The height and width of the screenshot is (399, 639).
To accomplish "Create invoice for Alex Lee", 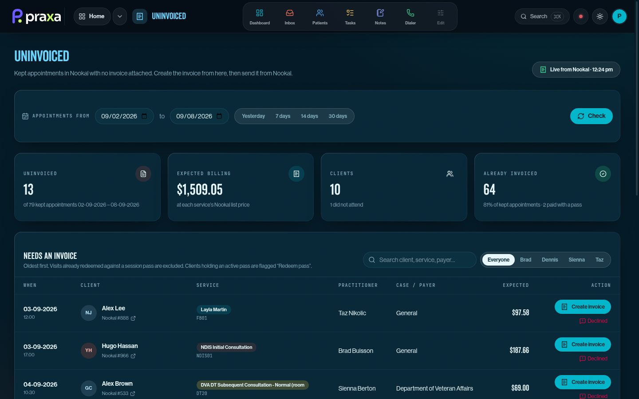I will point(583,307).
